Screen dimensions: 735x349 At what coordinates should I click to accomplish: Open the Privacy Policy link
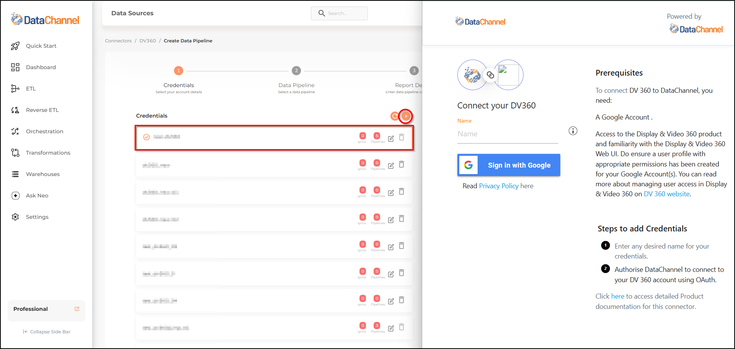click(499, 186)
